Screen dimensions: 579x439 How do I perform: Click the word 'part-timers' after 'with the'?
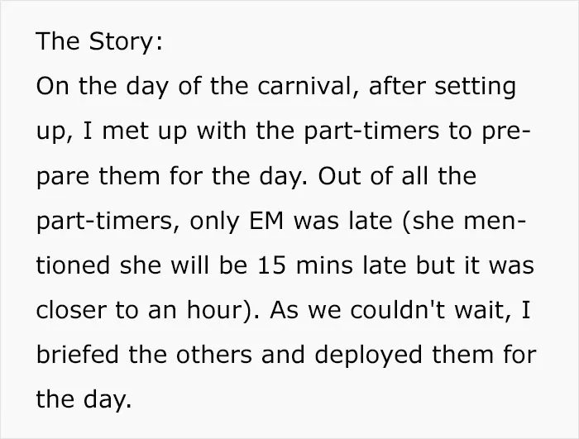point(372,131)
